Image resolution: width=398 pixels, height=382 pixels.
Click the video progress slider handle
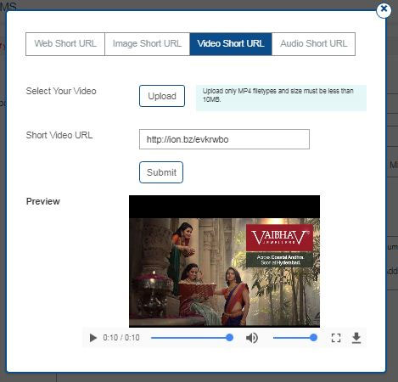pos(230,337)
